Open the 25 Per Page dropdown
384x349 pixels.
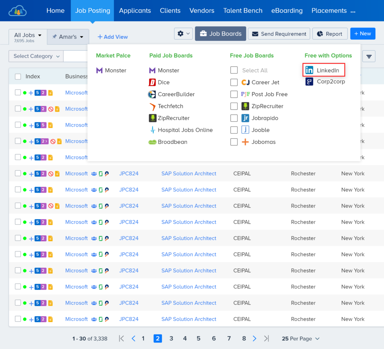point(301,339)
